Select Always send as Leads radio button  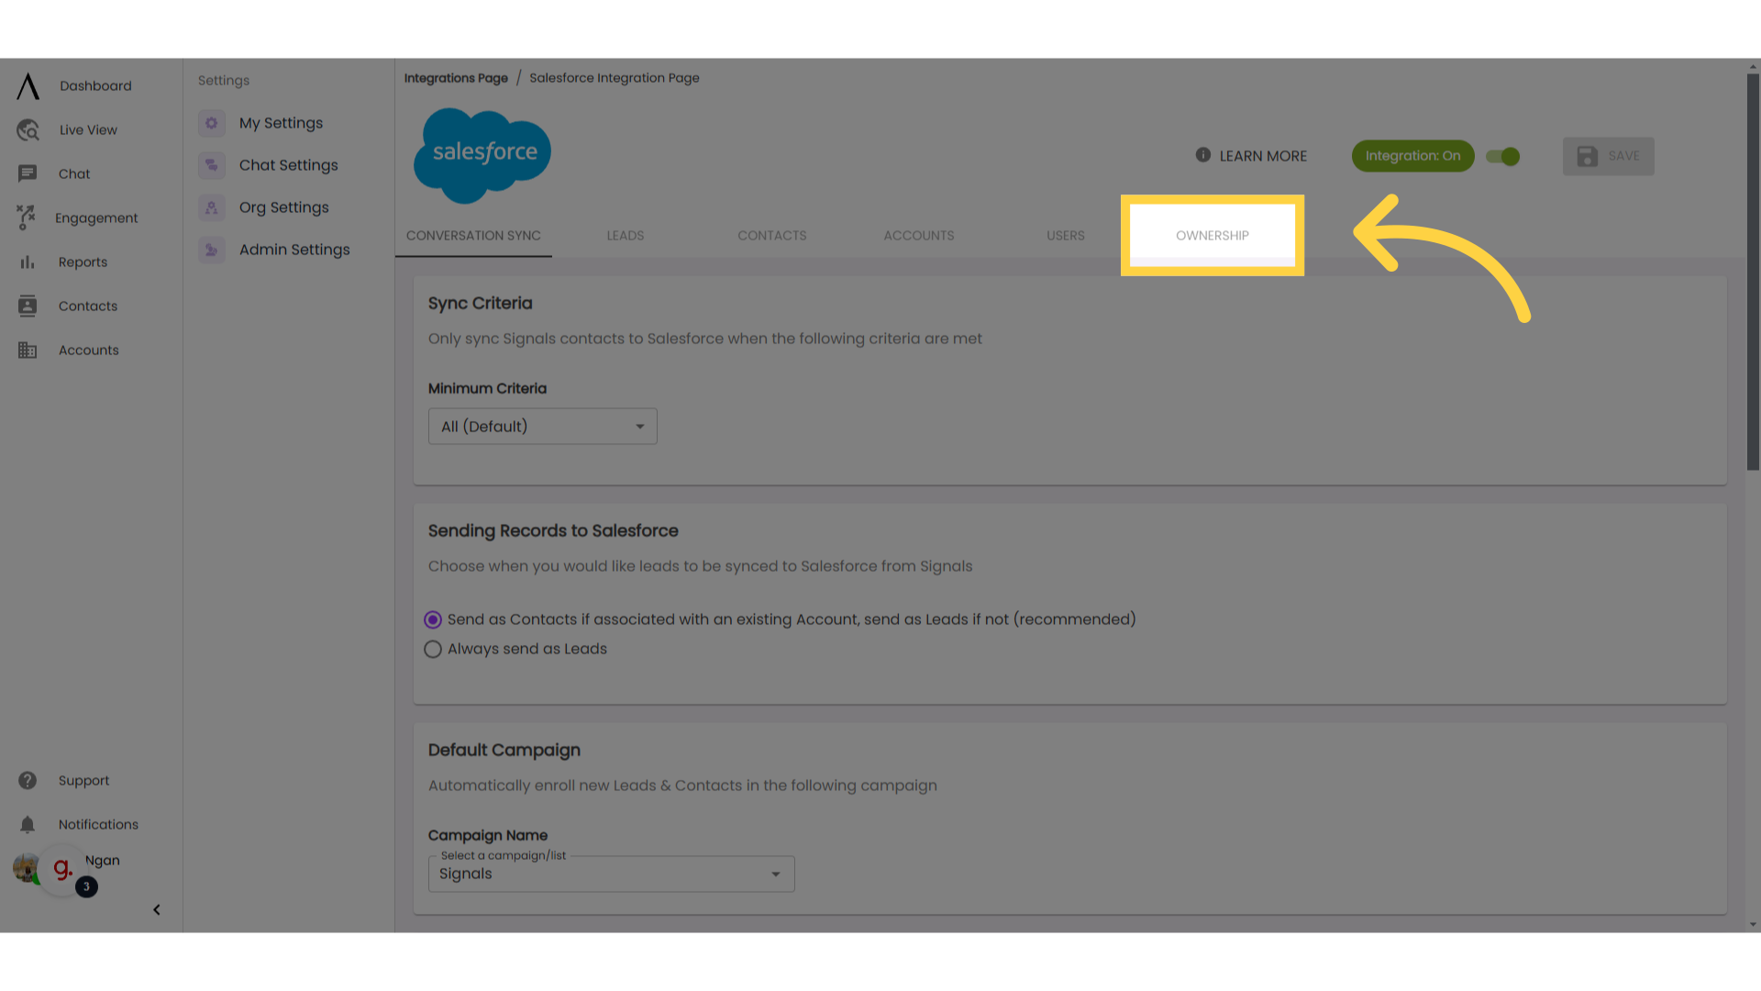[x=432, y=649]
